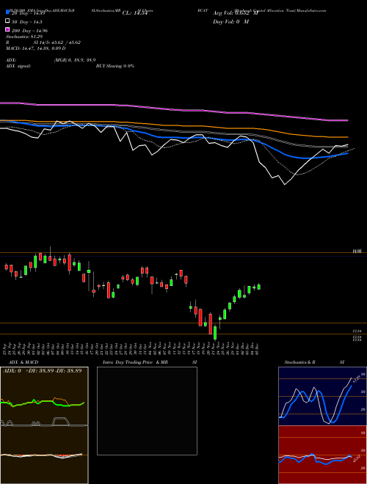
Task: Click the RCAT ticker label in header
Action: click(203, 10)
